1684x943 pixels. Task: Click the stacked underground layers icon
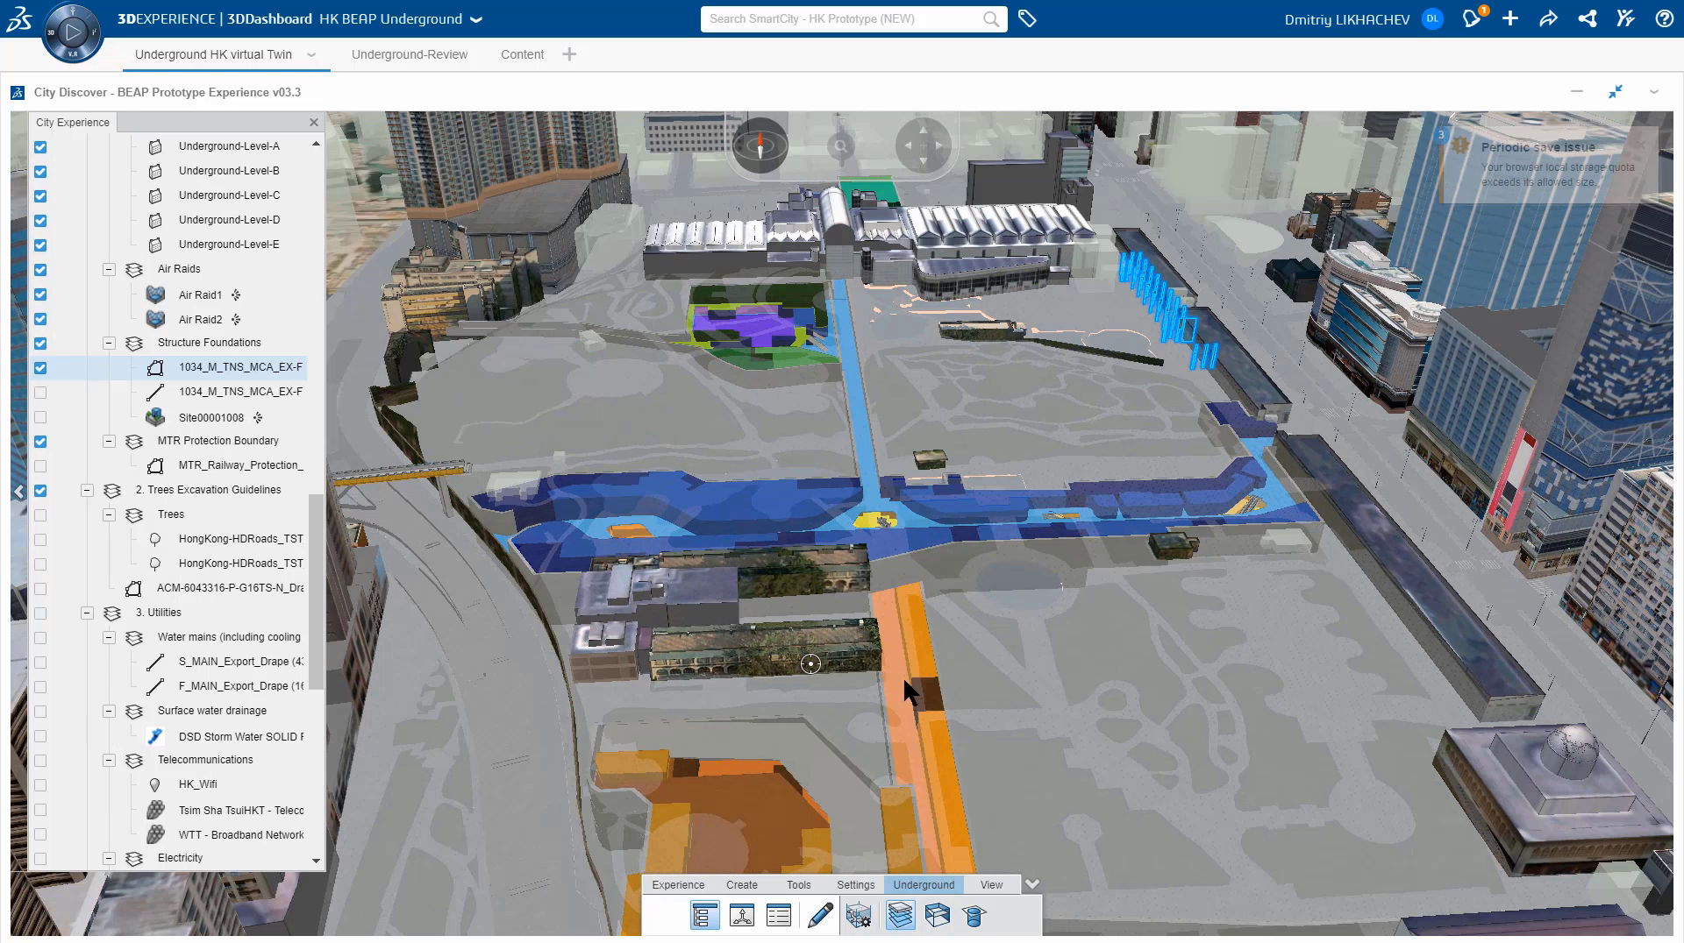(x=900, y=916)
